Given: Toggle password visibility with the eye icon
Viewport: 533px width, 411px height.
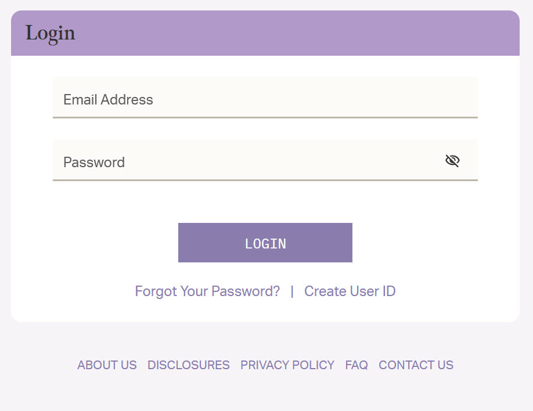Looking at the screenshot, I should [452, 161].
